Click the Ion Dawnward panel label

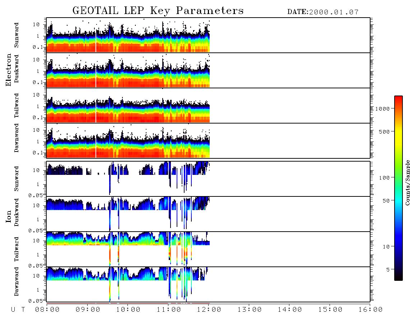pyautogui.click(x=17, y=282)
